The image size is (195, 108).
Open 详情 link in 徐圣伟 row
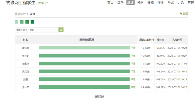[x=133, y=64]
